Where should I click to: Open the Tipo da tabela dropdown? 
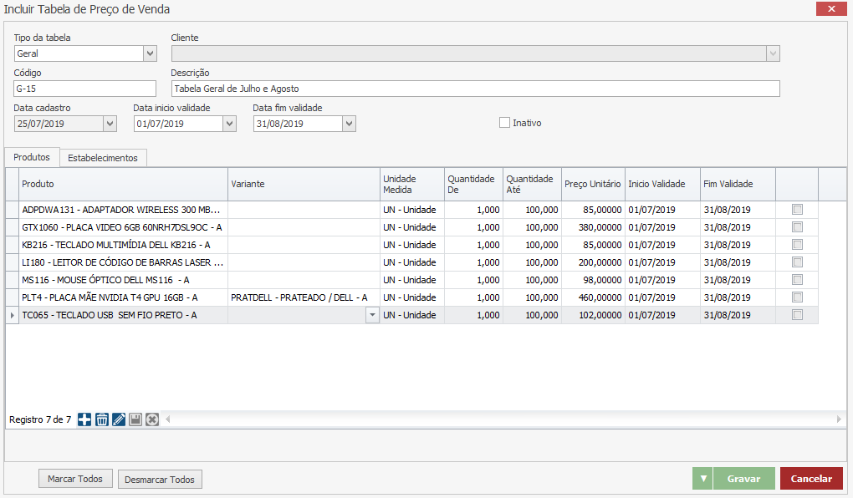[x=151, y=53]
